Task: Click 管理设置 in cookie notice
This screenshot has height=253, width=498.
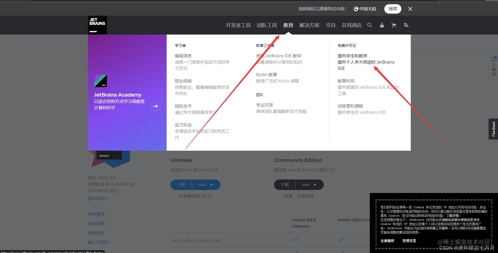Action: coord(409,241)
